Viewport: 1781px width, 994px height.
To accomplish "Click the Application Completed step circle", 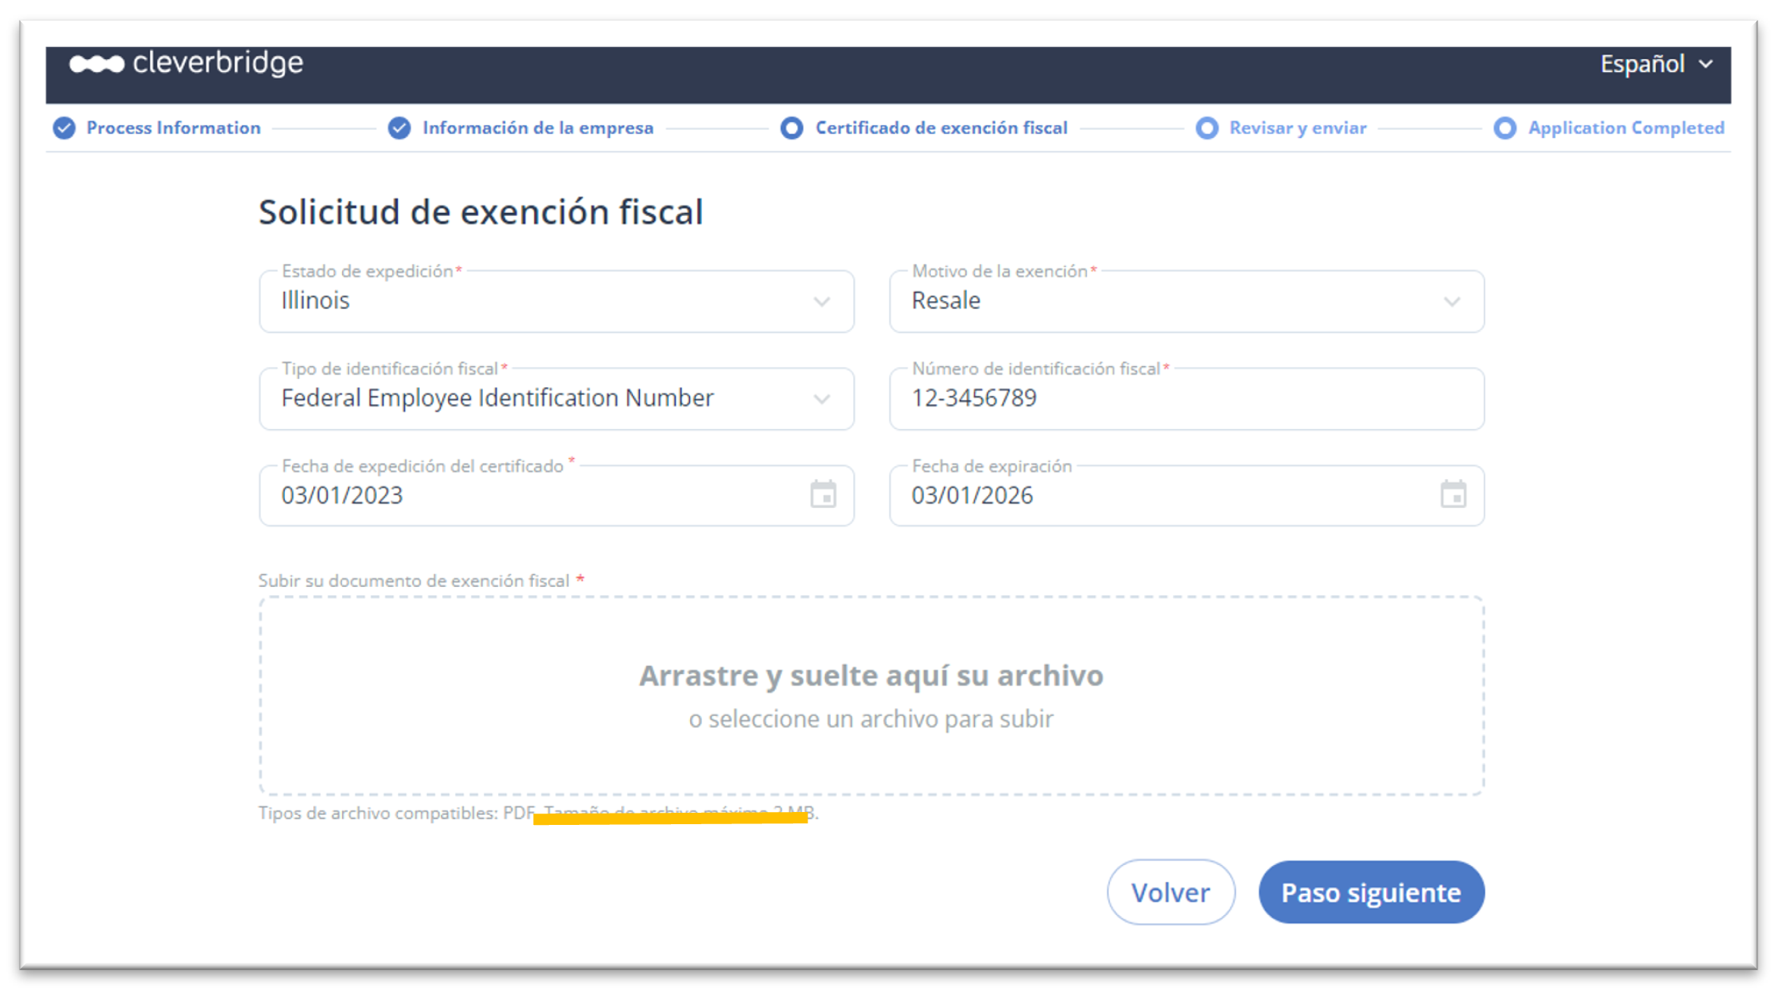I will pos(1505,128).
